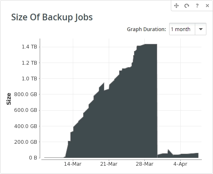Click the 4-Apr date axis label

(x=180, y=164)
